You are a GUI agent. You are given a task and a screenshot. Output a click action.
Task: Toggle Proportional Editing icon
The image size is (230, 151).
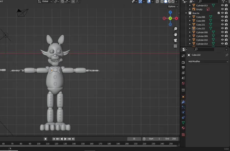coord(73,2)
